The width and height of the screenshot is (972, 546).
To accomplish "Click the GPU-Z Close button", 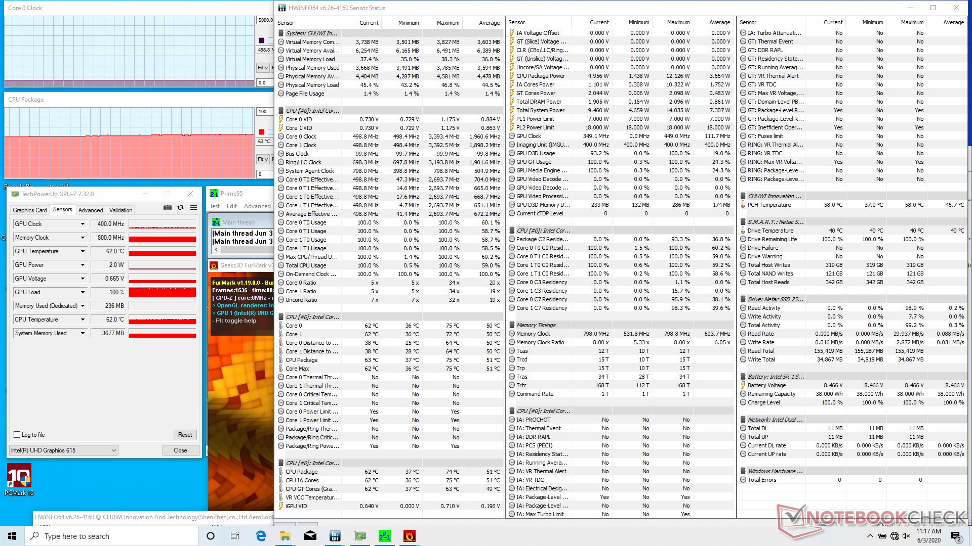I will tap(180, 450).
